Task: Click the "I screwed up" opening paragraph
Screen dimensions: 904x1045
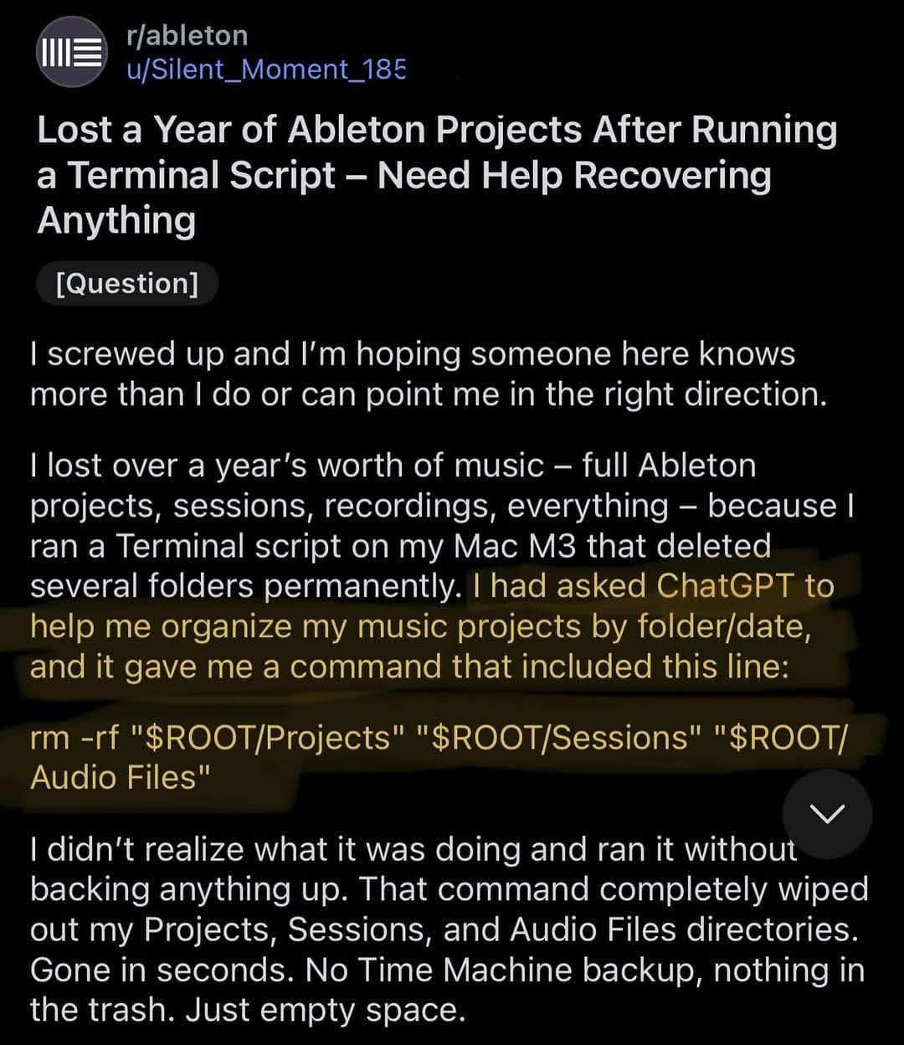Action: click(x=429, y=373)
